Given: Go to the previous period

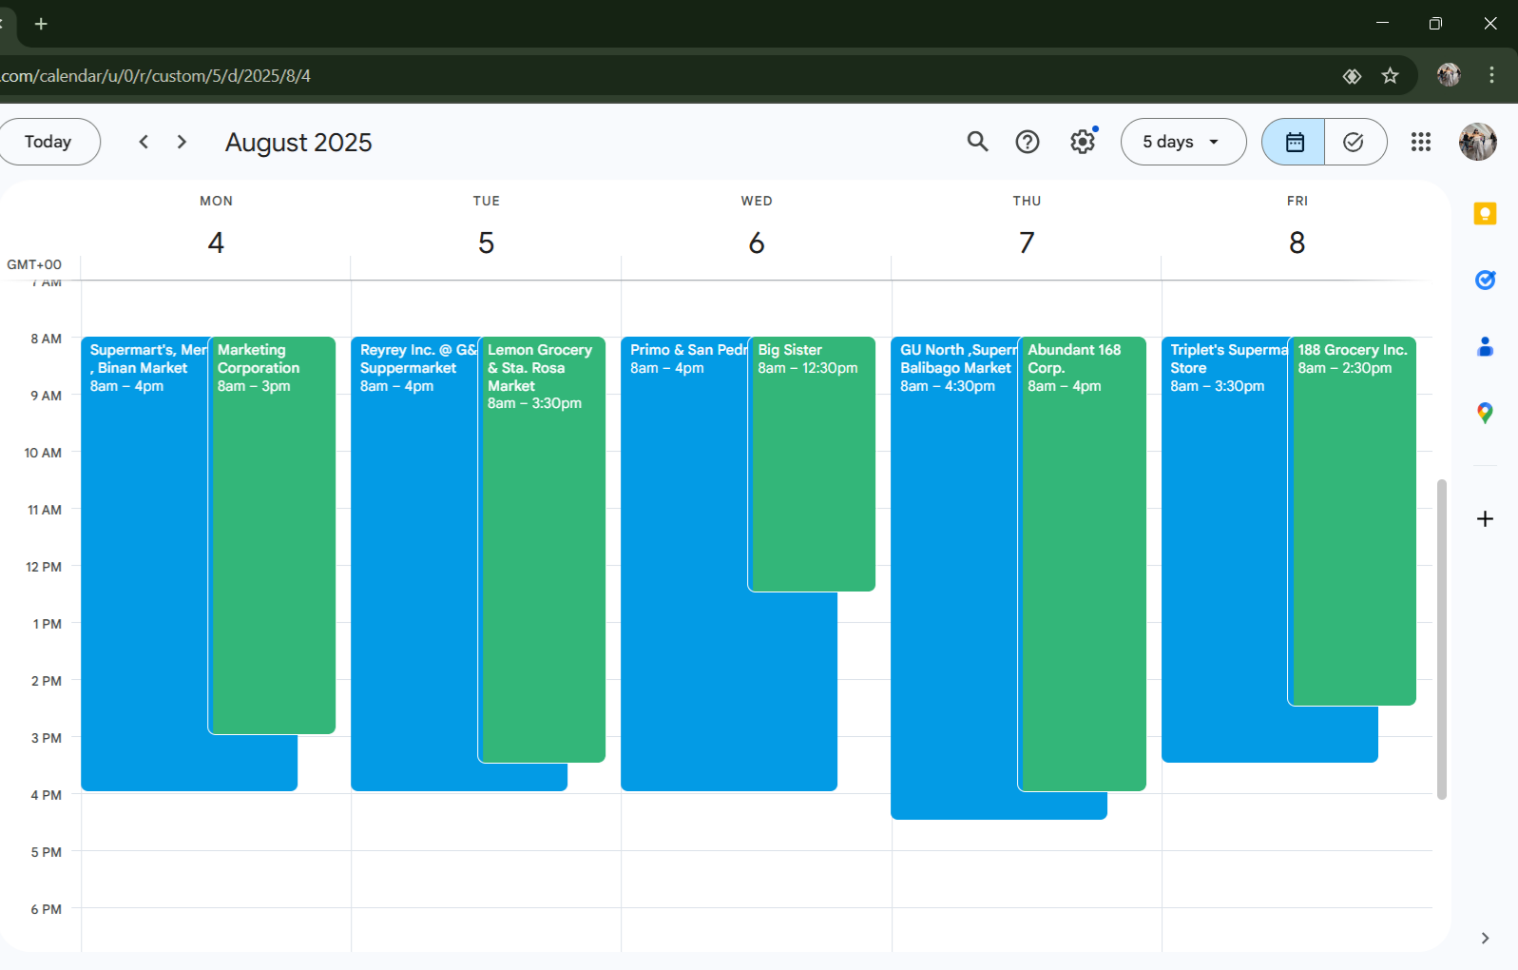Looking at the screenshot, I should pyautogui.click(x=144, y=142).
